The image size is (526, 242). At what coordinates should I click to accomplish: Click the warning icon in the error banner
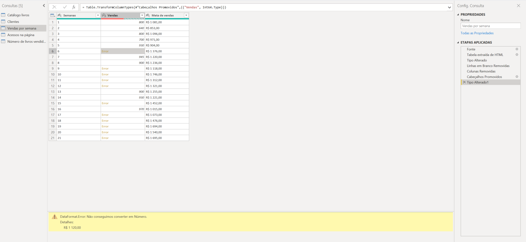(x=55, y=217)
